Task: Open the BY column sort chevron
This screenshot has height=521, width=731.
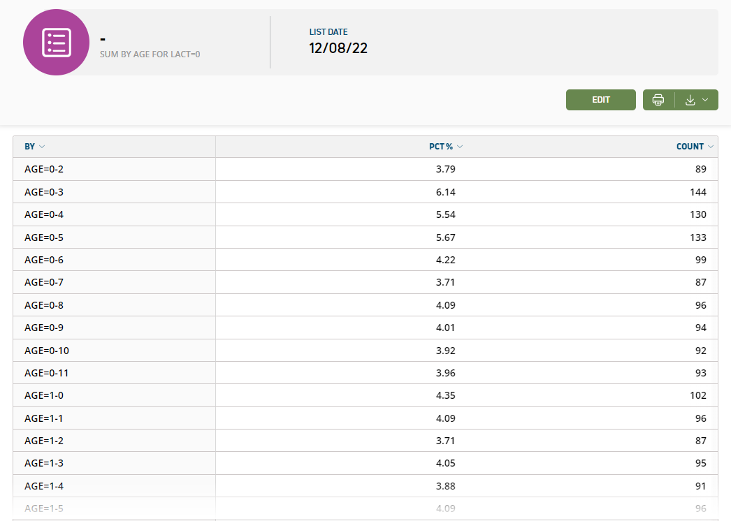Action: [42, 147]
